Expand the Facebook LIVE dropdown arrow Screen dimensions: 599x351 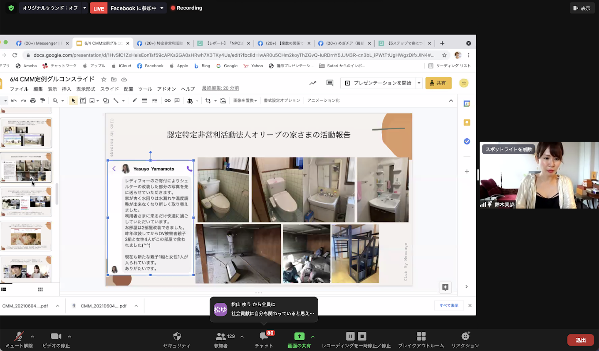point(162,8)
